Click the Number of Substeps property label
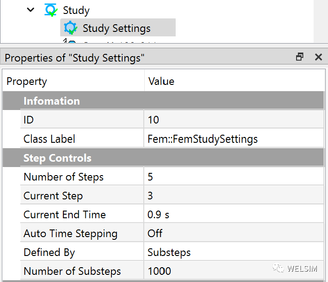The width and height of the screenshot is (328, 282). (x=72, y=271)
